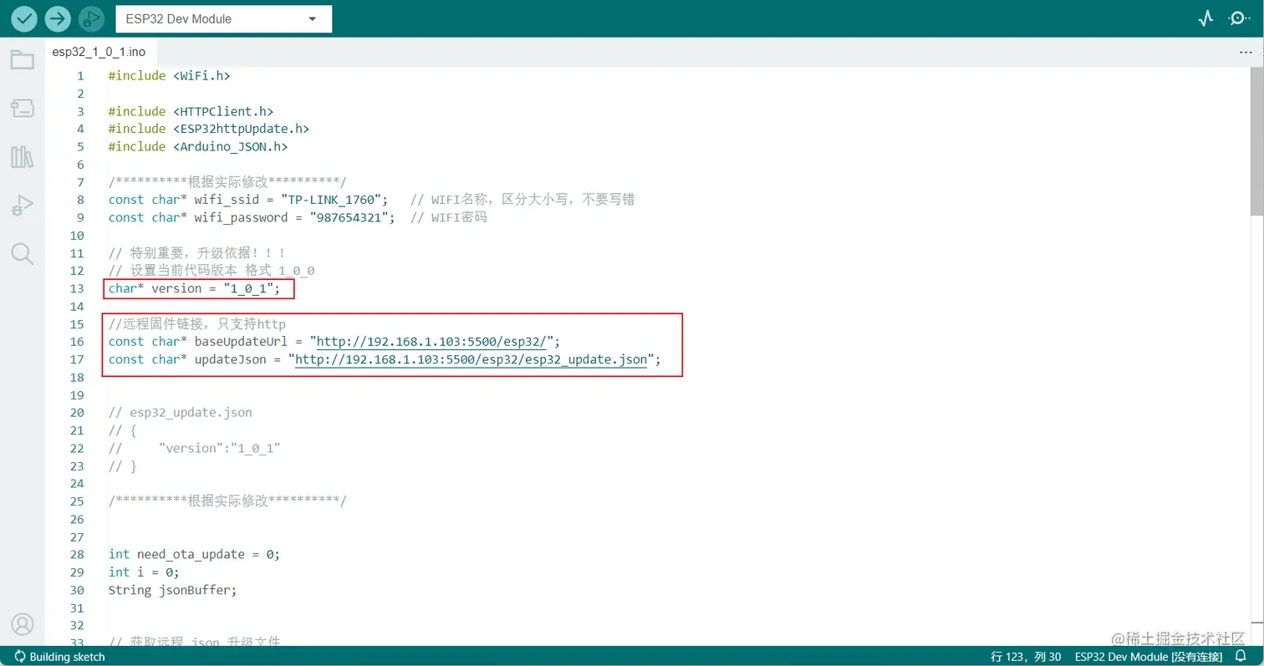Click the user account profile icon
This screenshot has width=1264, height=666.
[x=23, y=624]
